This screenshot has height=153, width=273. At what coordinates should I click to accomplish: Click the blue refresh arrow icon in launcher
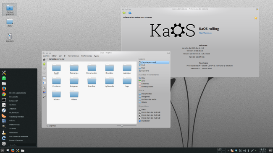click(x=4, y=138)
